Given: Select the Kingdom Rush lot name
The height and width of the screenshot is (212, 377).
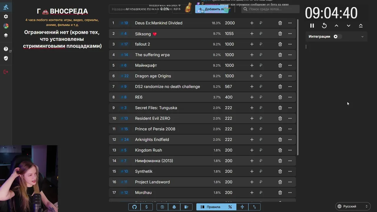Looking at the screenshot, I should tap(148, 150).
